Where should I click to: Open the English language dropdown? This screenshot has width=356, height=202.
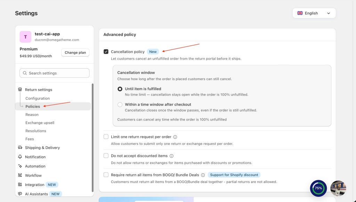click(314, 13)
